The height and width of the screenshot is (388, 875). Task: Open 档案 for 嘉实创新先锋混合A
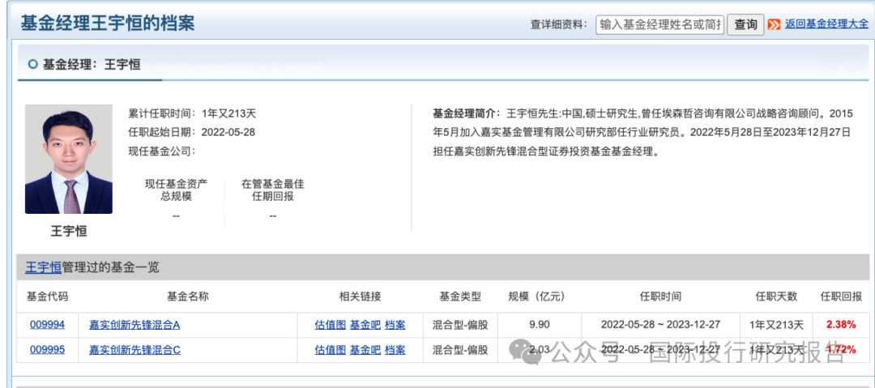pos(395,325)
